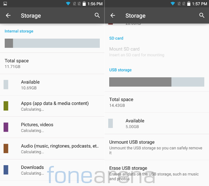Tap the Wi-Fi icon in right status bar
Viewport: 209px width, 186px height.
[x=173, y=4]
